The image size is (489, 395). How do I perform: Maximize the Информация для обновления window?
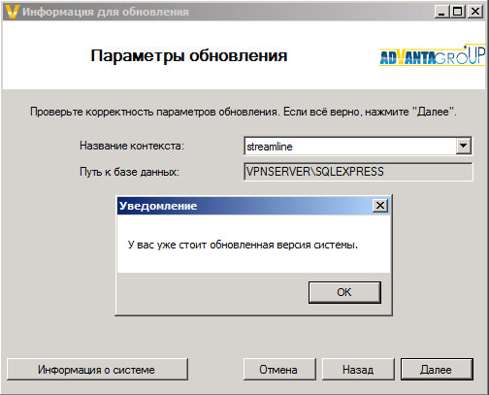458,12
